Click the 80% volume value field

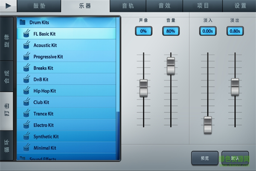coord(171,31)
